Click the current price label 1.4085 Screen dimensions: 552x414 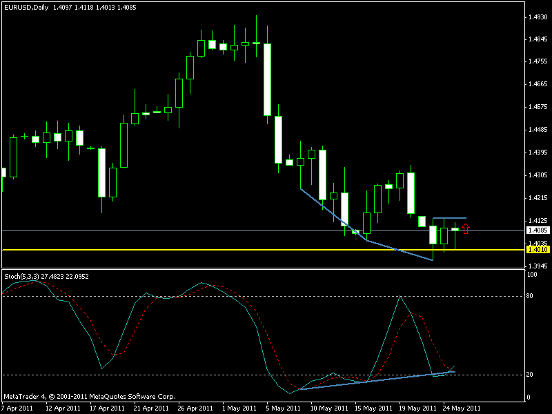coord(538,230)
